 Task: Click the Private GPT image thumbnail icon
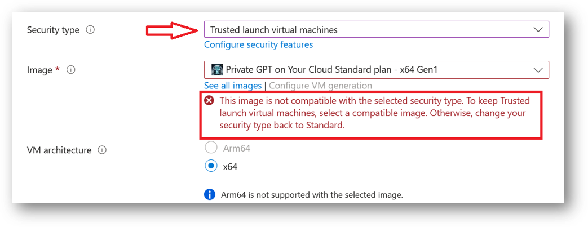217,70
